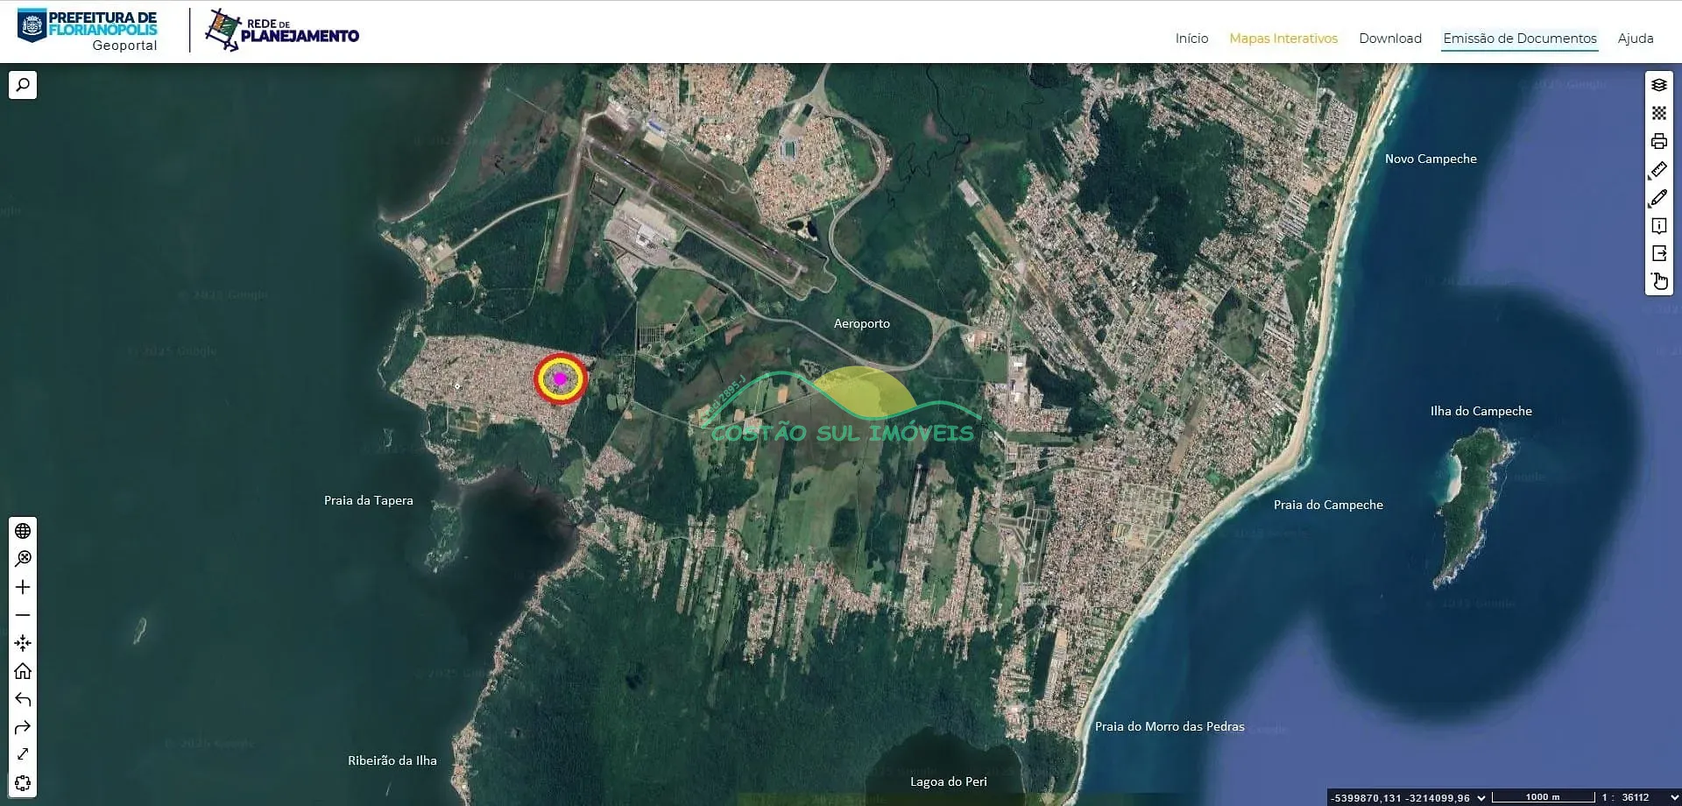
Task: Click the Download link
Action: click(1389, 39)
